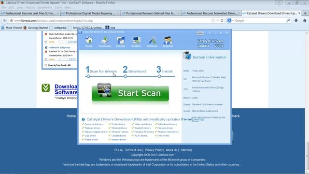This screenshot has width=309, height=174.
Task: Open Home in Catalyst Drivers utility toolbar
Action: coord(89,42)
